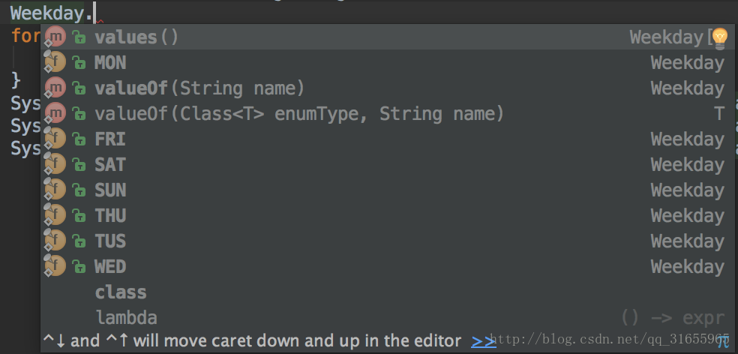
Task: Click the field icon next to TUS
Action: coord(55,241)
